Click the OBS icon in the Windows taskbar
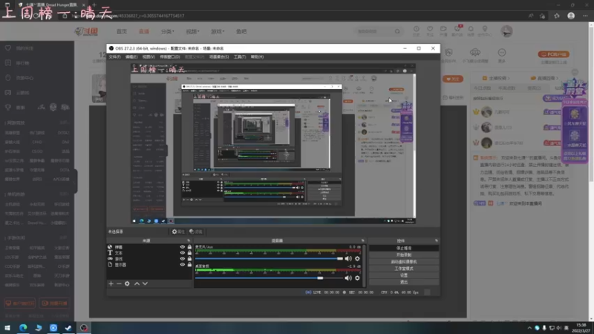Viewport: 594px width, 334px height. [x=84, y=327]
